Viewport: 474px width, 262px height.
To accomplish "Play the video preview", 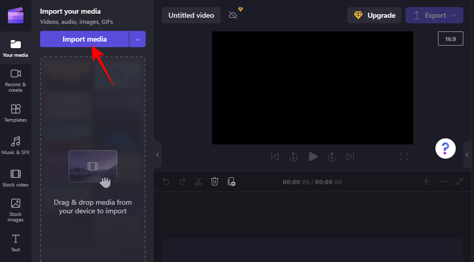I will pyautogui.click(x=313, y=157).
